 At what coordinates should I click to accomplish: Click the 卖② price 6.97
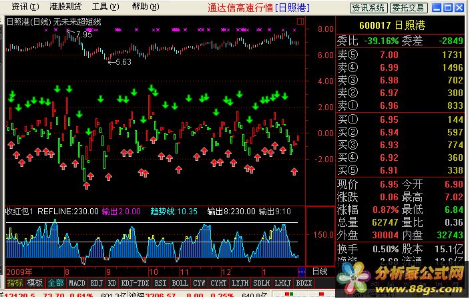click(x=389, y=93)
